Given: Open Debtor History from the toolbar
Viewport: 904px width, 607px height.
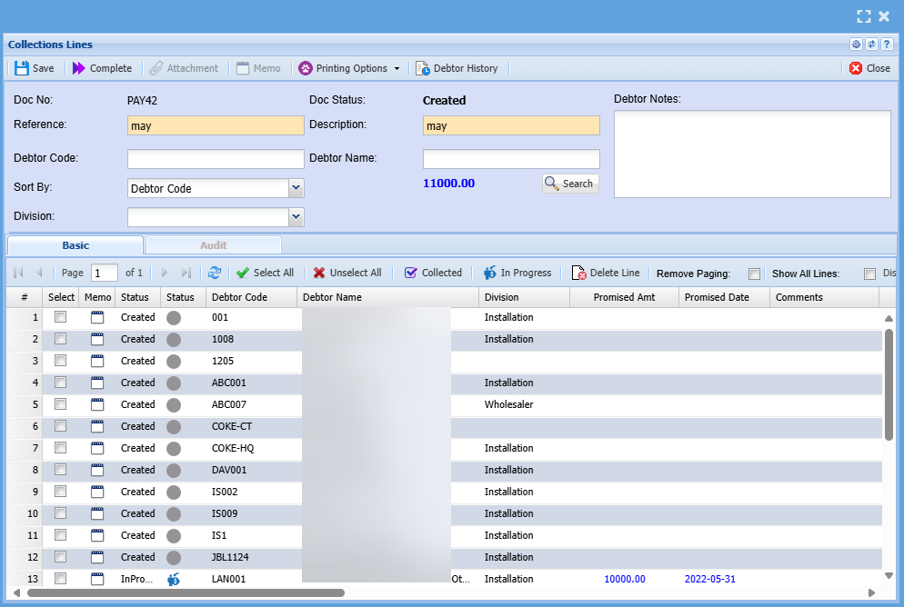Looking at the screenshot, I should pyautogui.click(x=457, y=68).
